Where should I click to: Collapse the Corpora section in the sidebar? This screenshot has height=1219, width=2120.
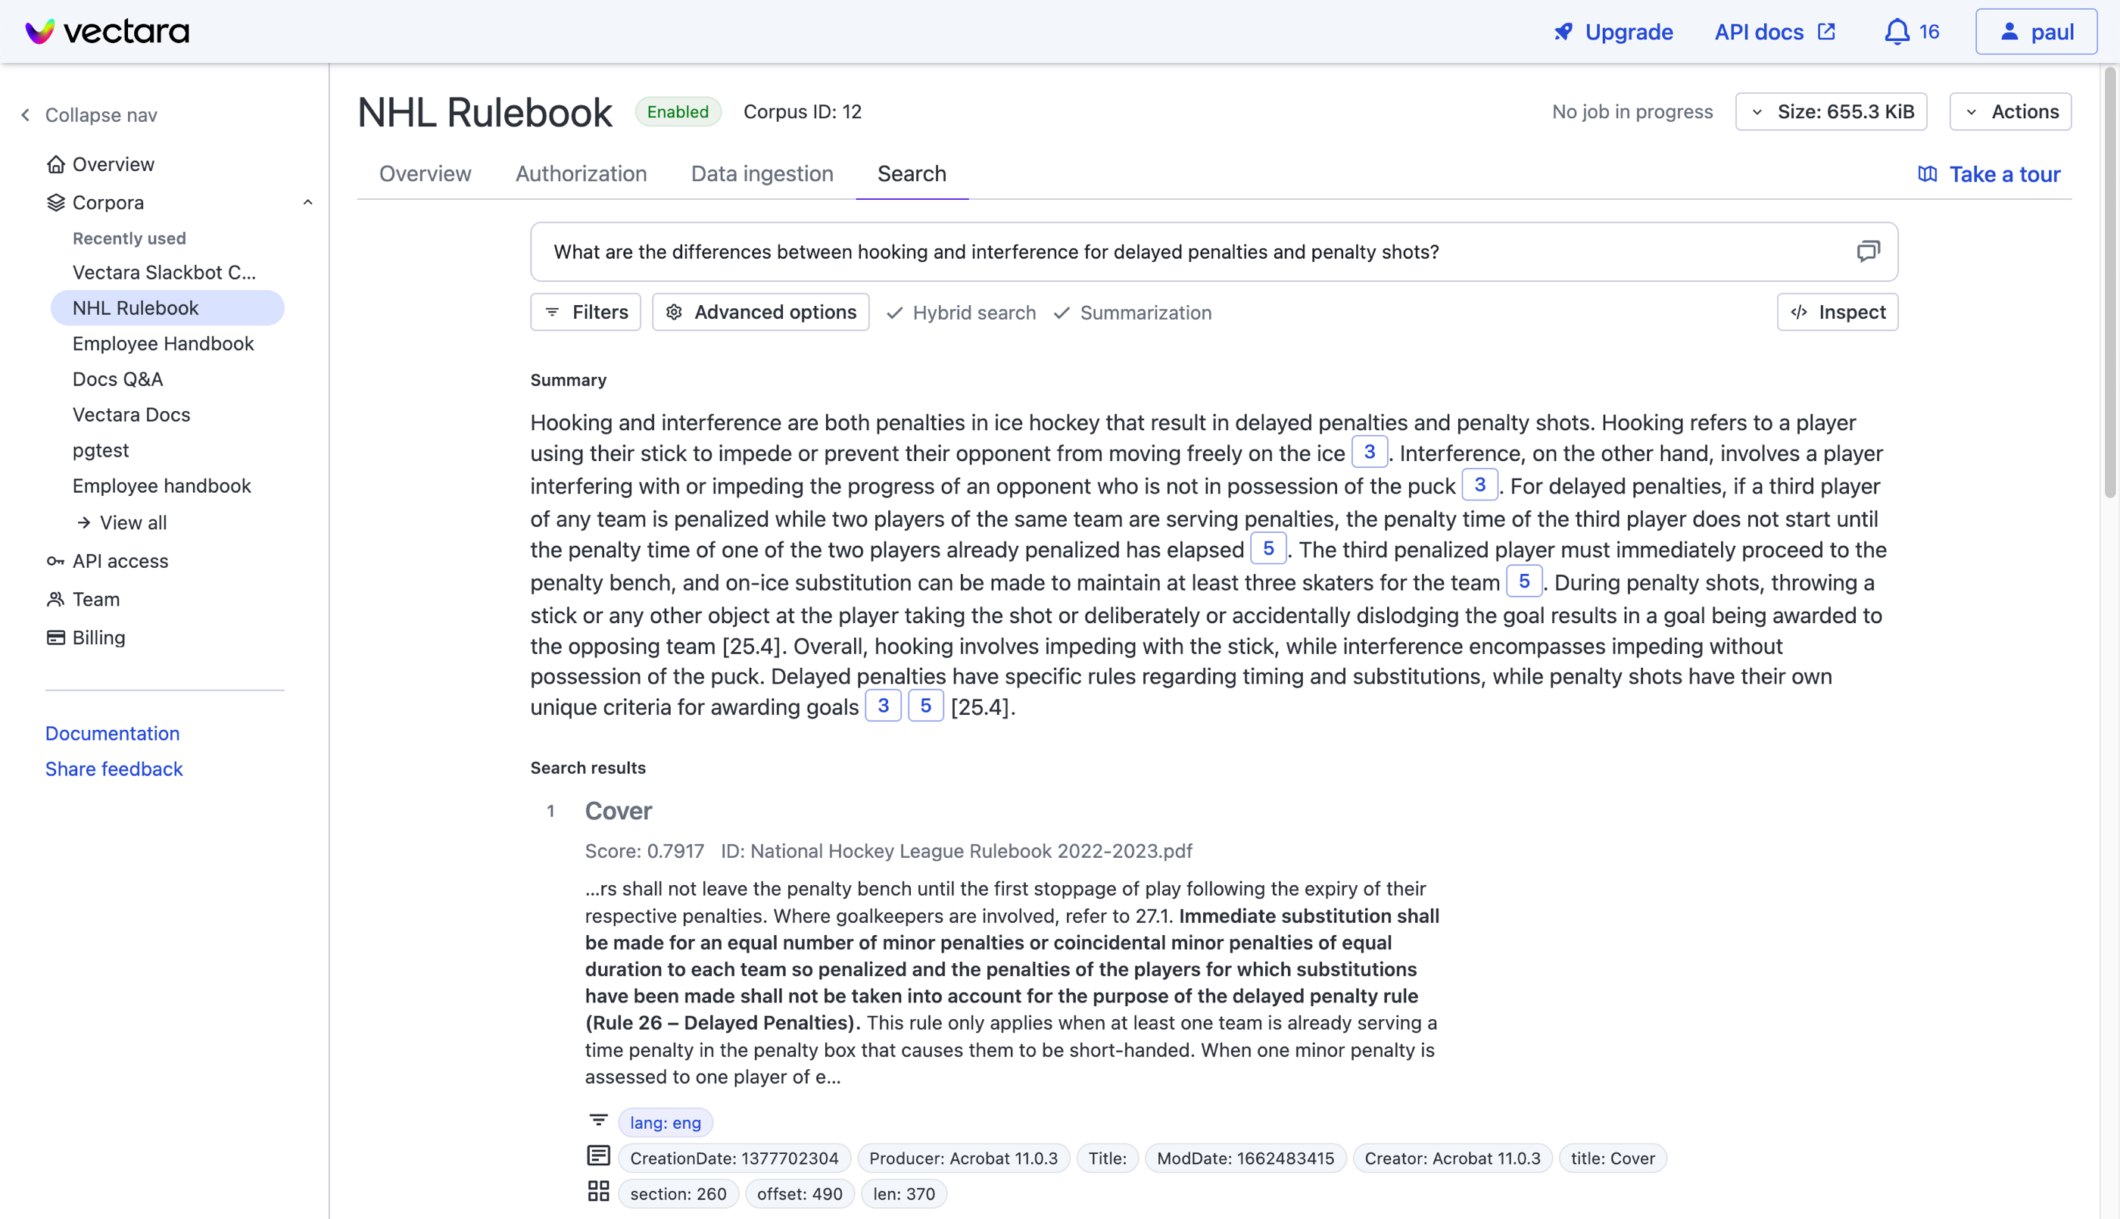308,201
